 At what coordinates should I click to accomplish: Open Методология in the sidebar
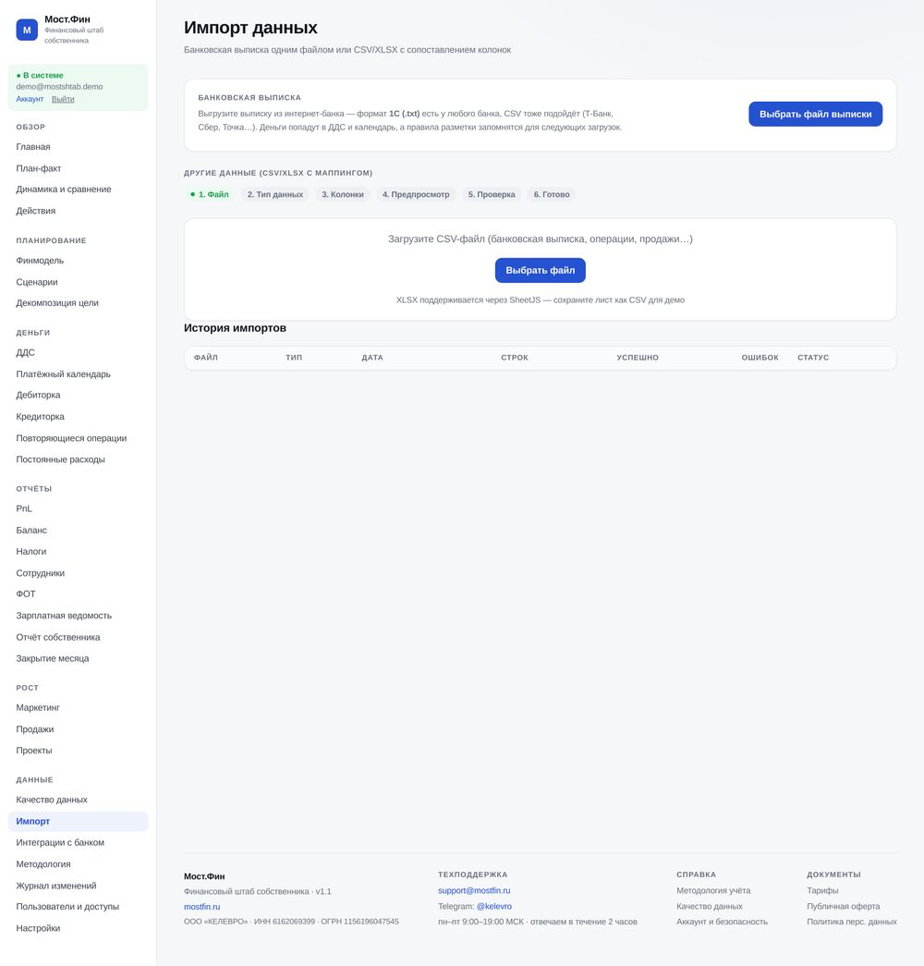pos(79,864)
